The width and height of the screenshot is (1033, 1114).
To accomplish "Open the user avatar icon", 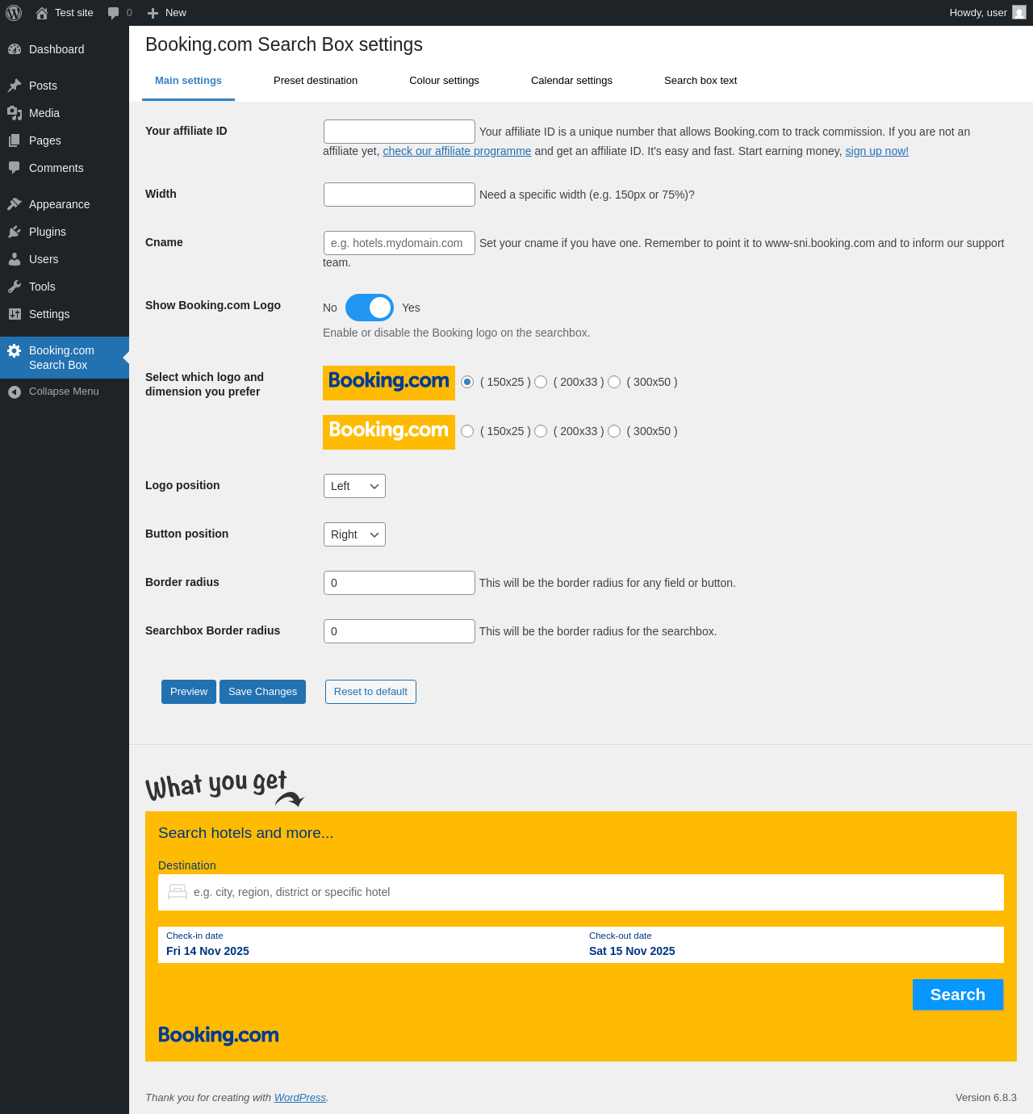I will pos(1019,12).
